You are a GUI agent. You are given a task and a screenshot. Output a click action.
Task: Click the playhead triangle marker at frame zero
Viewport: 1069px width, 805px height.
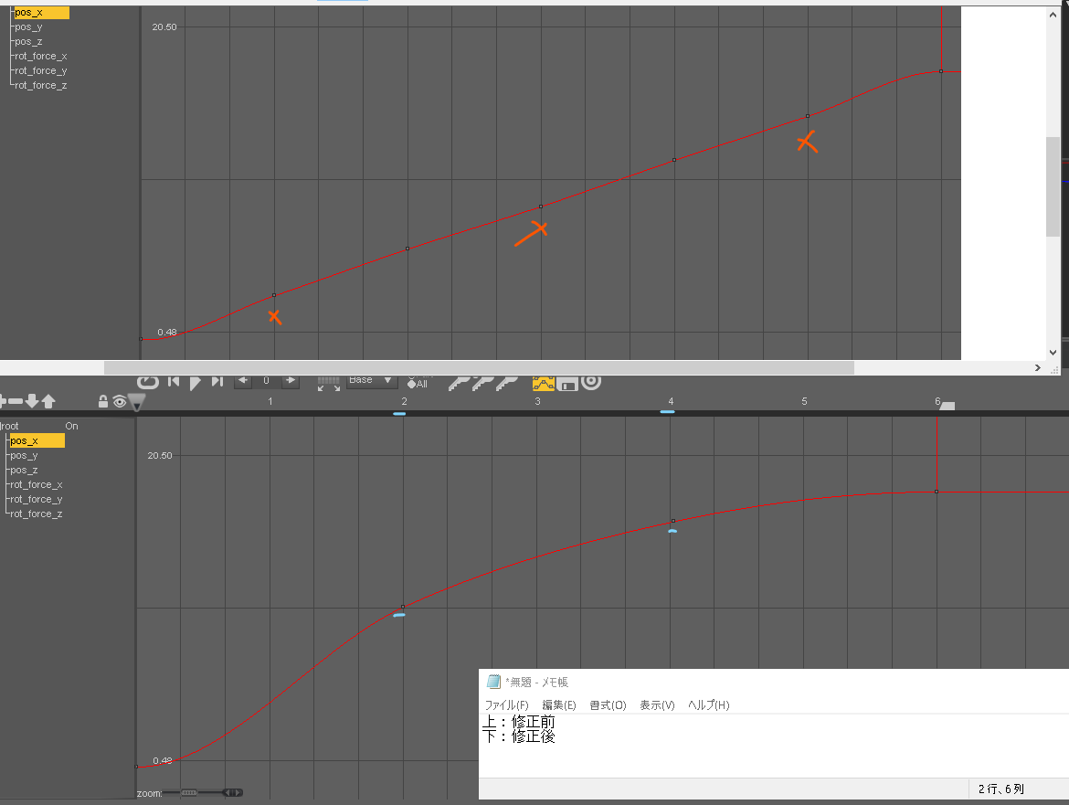136,403
